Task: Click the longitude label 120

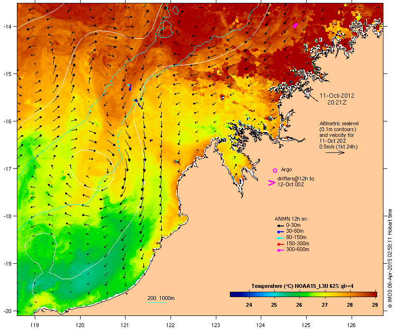Action: pyautogui.click(x=80, y=325)
